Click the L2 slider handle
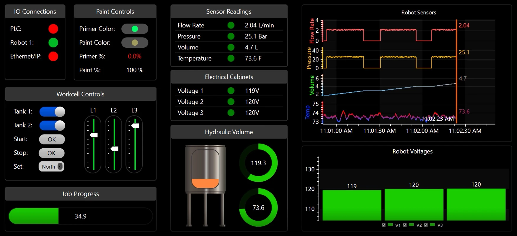The height and width of the screenshot is (236, 517). [x=114, y=149]
